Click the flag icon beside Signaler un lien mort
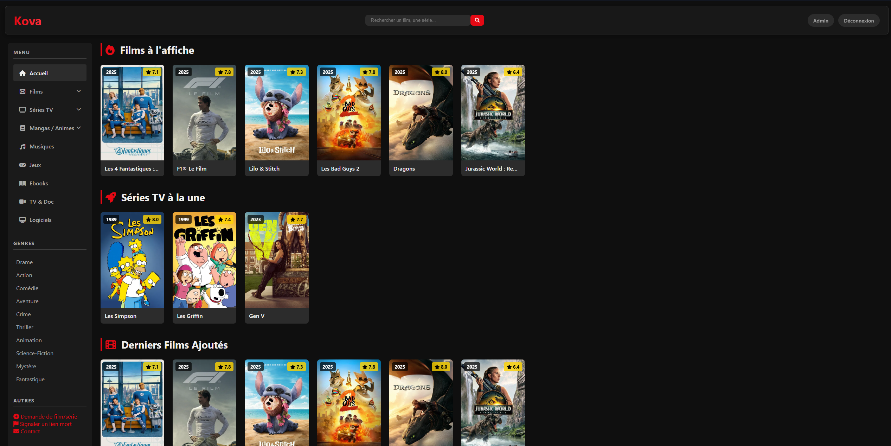 click(16, 424)
